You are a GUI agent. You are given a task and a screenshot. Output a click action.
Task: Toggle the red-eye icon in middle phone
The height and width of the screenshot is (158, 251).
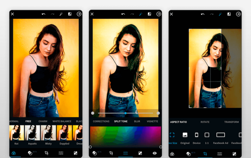pyautogui.click(x=154, y=153)
